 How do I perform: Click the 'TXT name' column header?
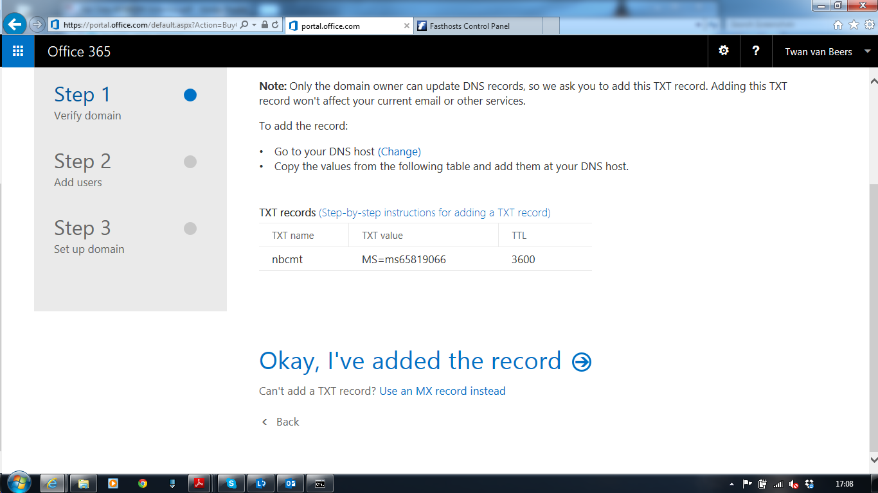[x=293, y=236]
